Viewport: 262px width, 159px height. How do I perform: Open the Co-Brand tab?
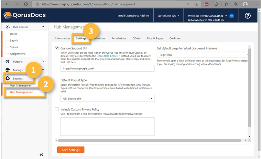(175, 38)
